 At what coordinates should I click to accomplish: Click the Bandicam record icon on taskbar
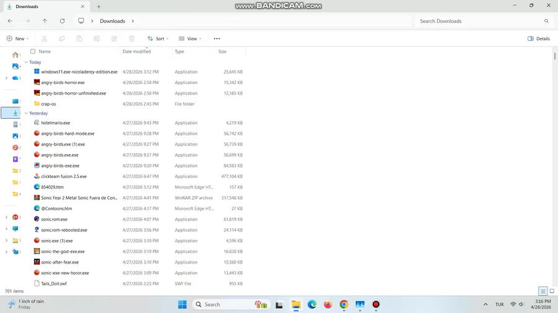(x=376, y=304)
